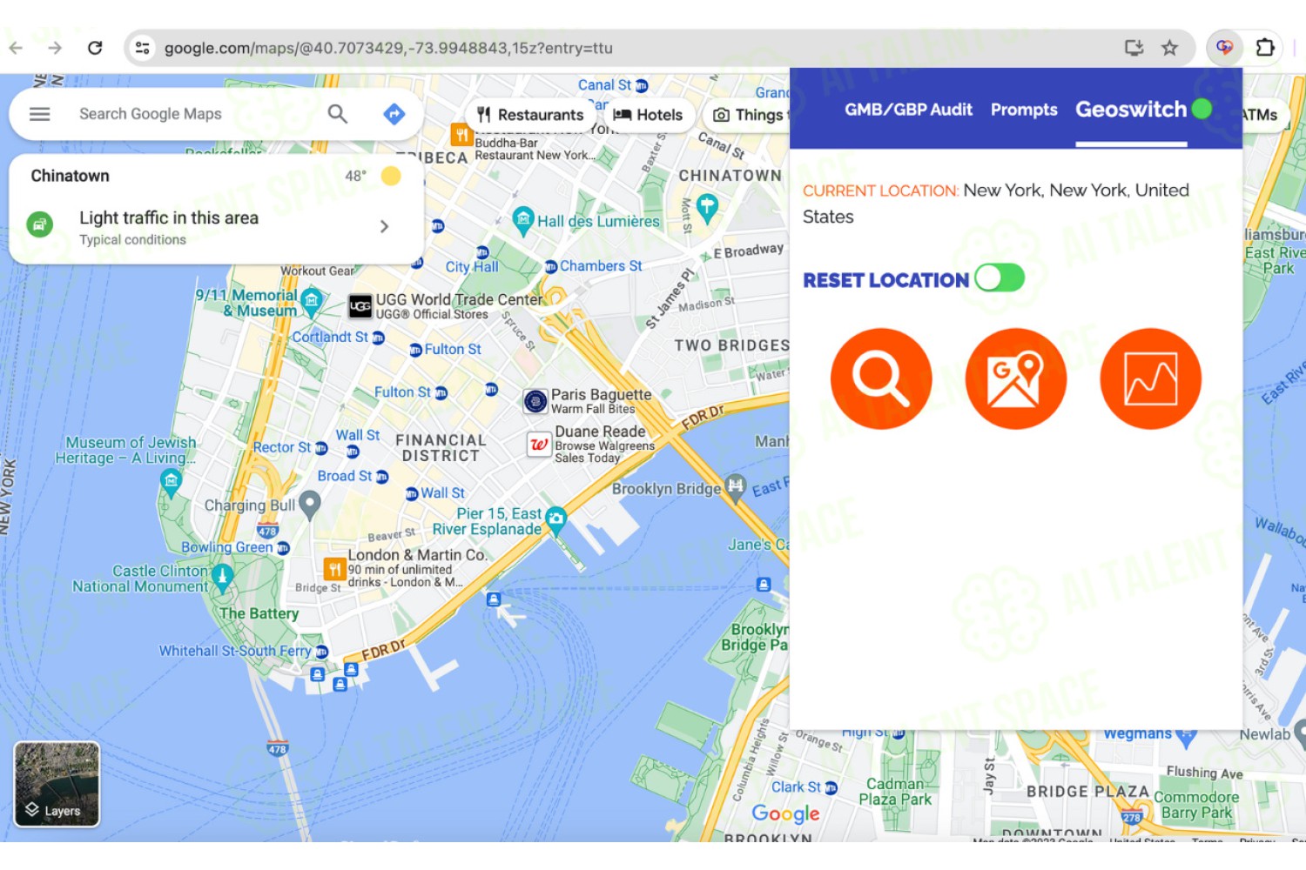Image resolution: width=1306 pixels, height=870 pixels.
Task: Click the Google logo on the map
Action: (x=786, y=813)
